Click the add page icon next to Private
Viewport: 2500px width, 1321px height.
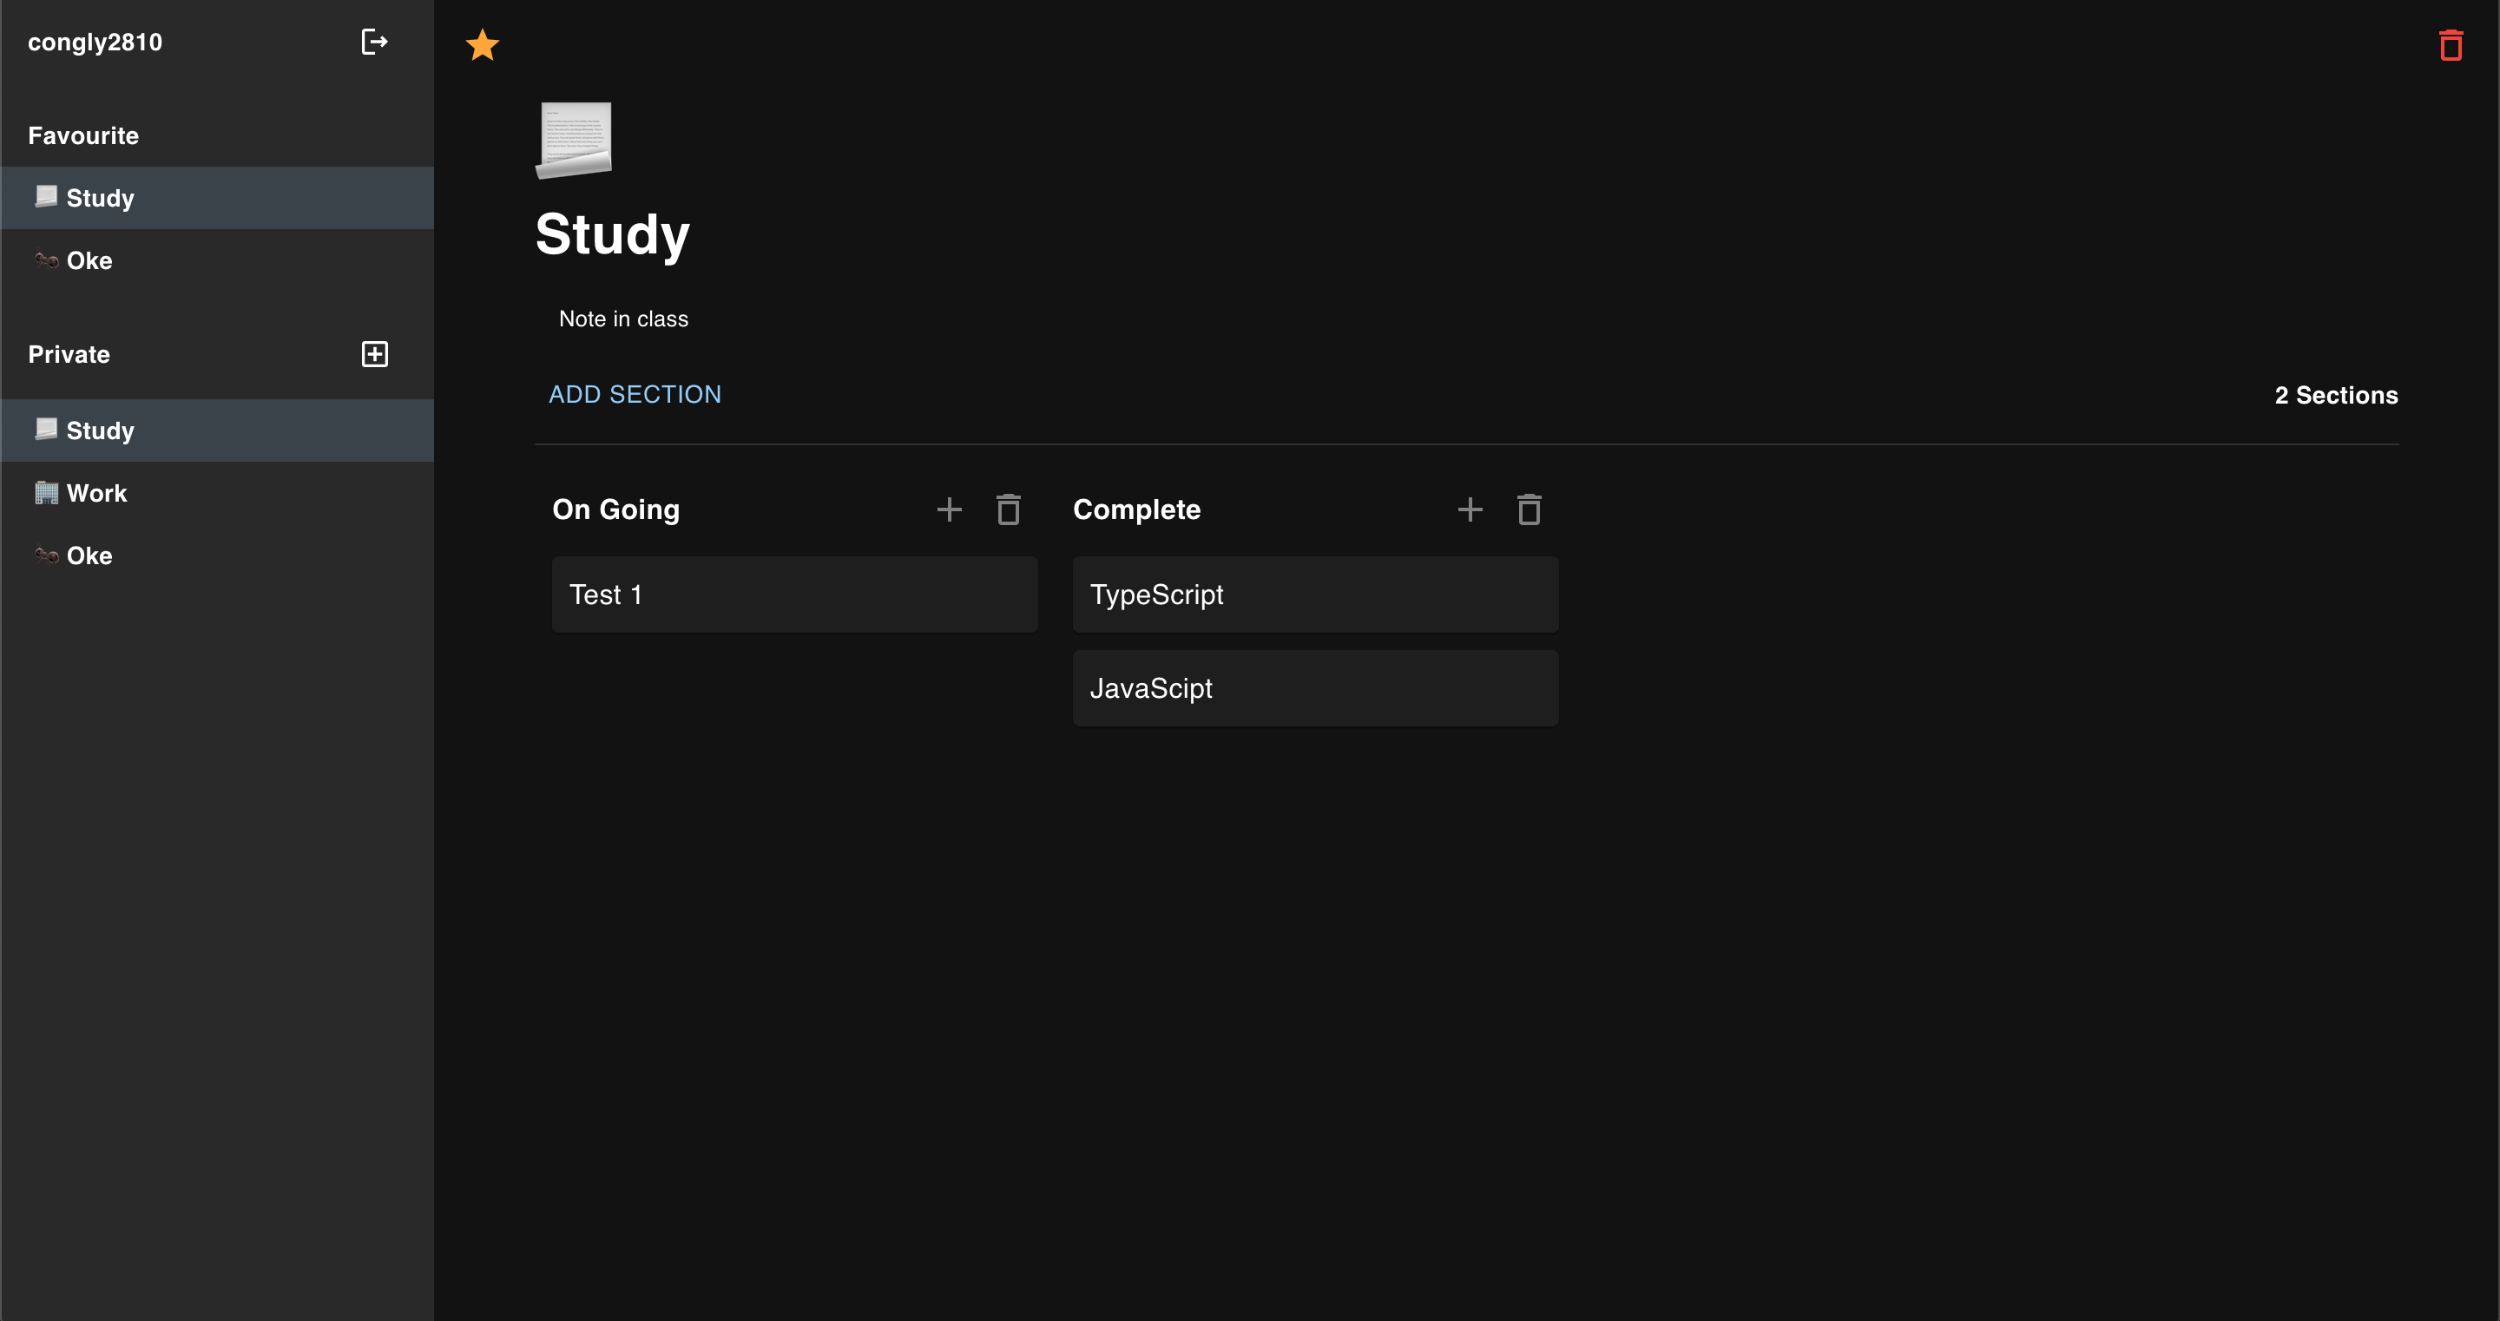(375, 353)
